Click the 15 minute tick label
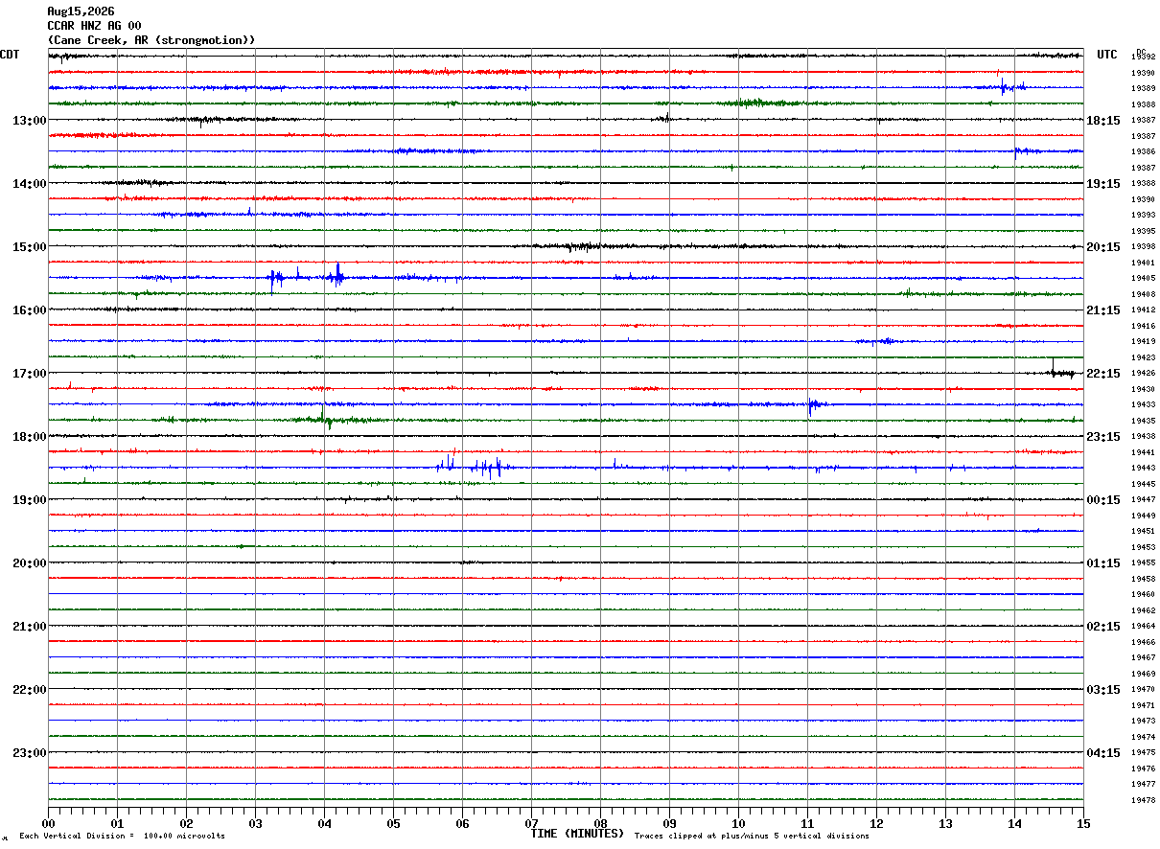 point(1083,823)
